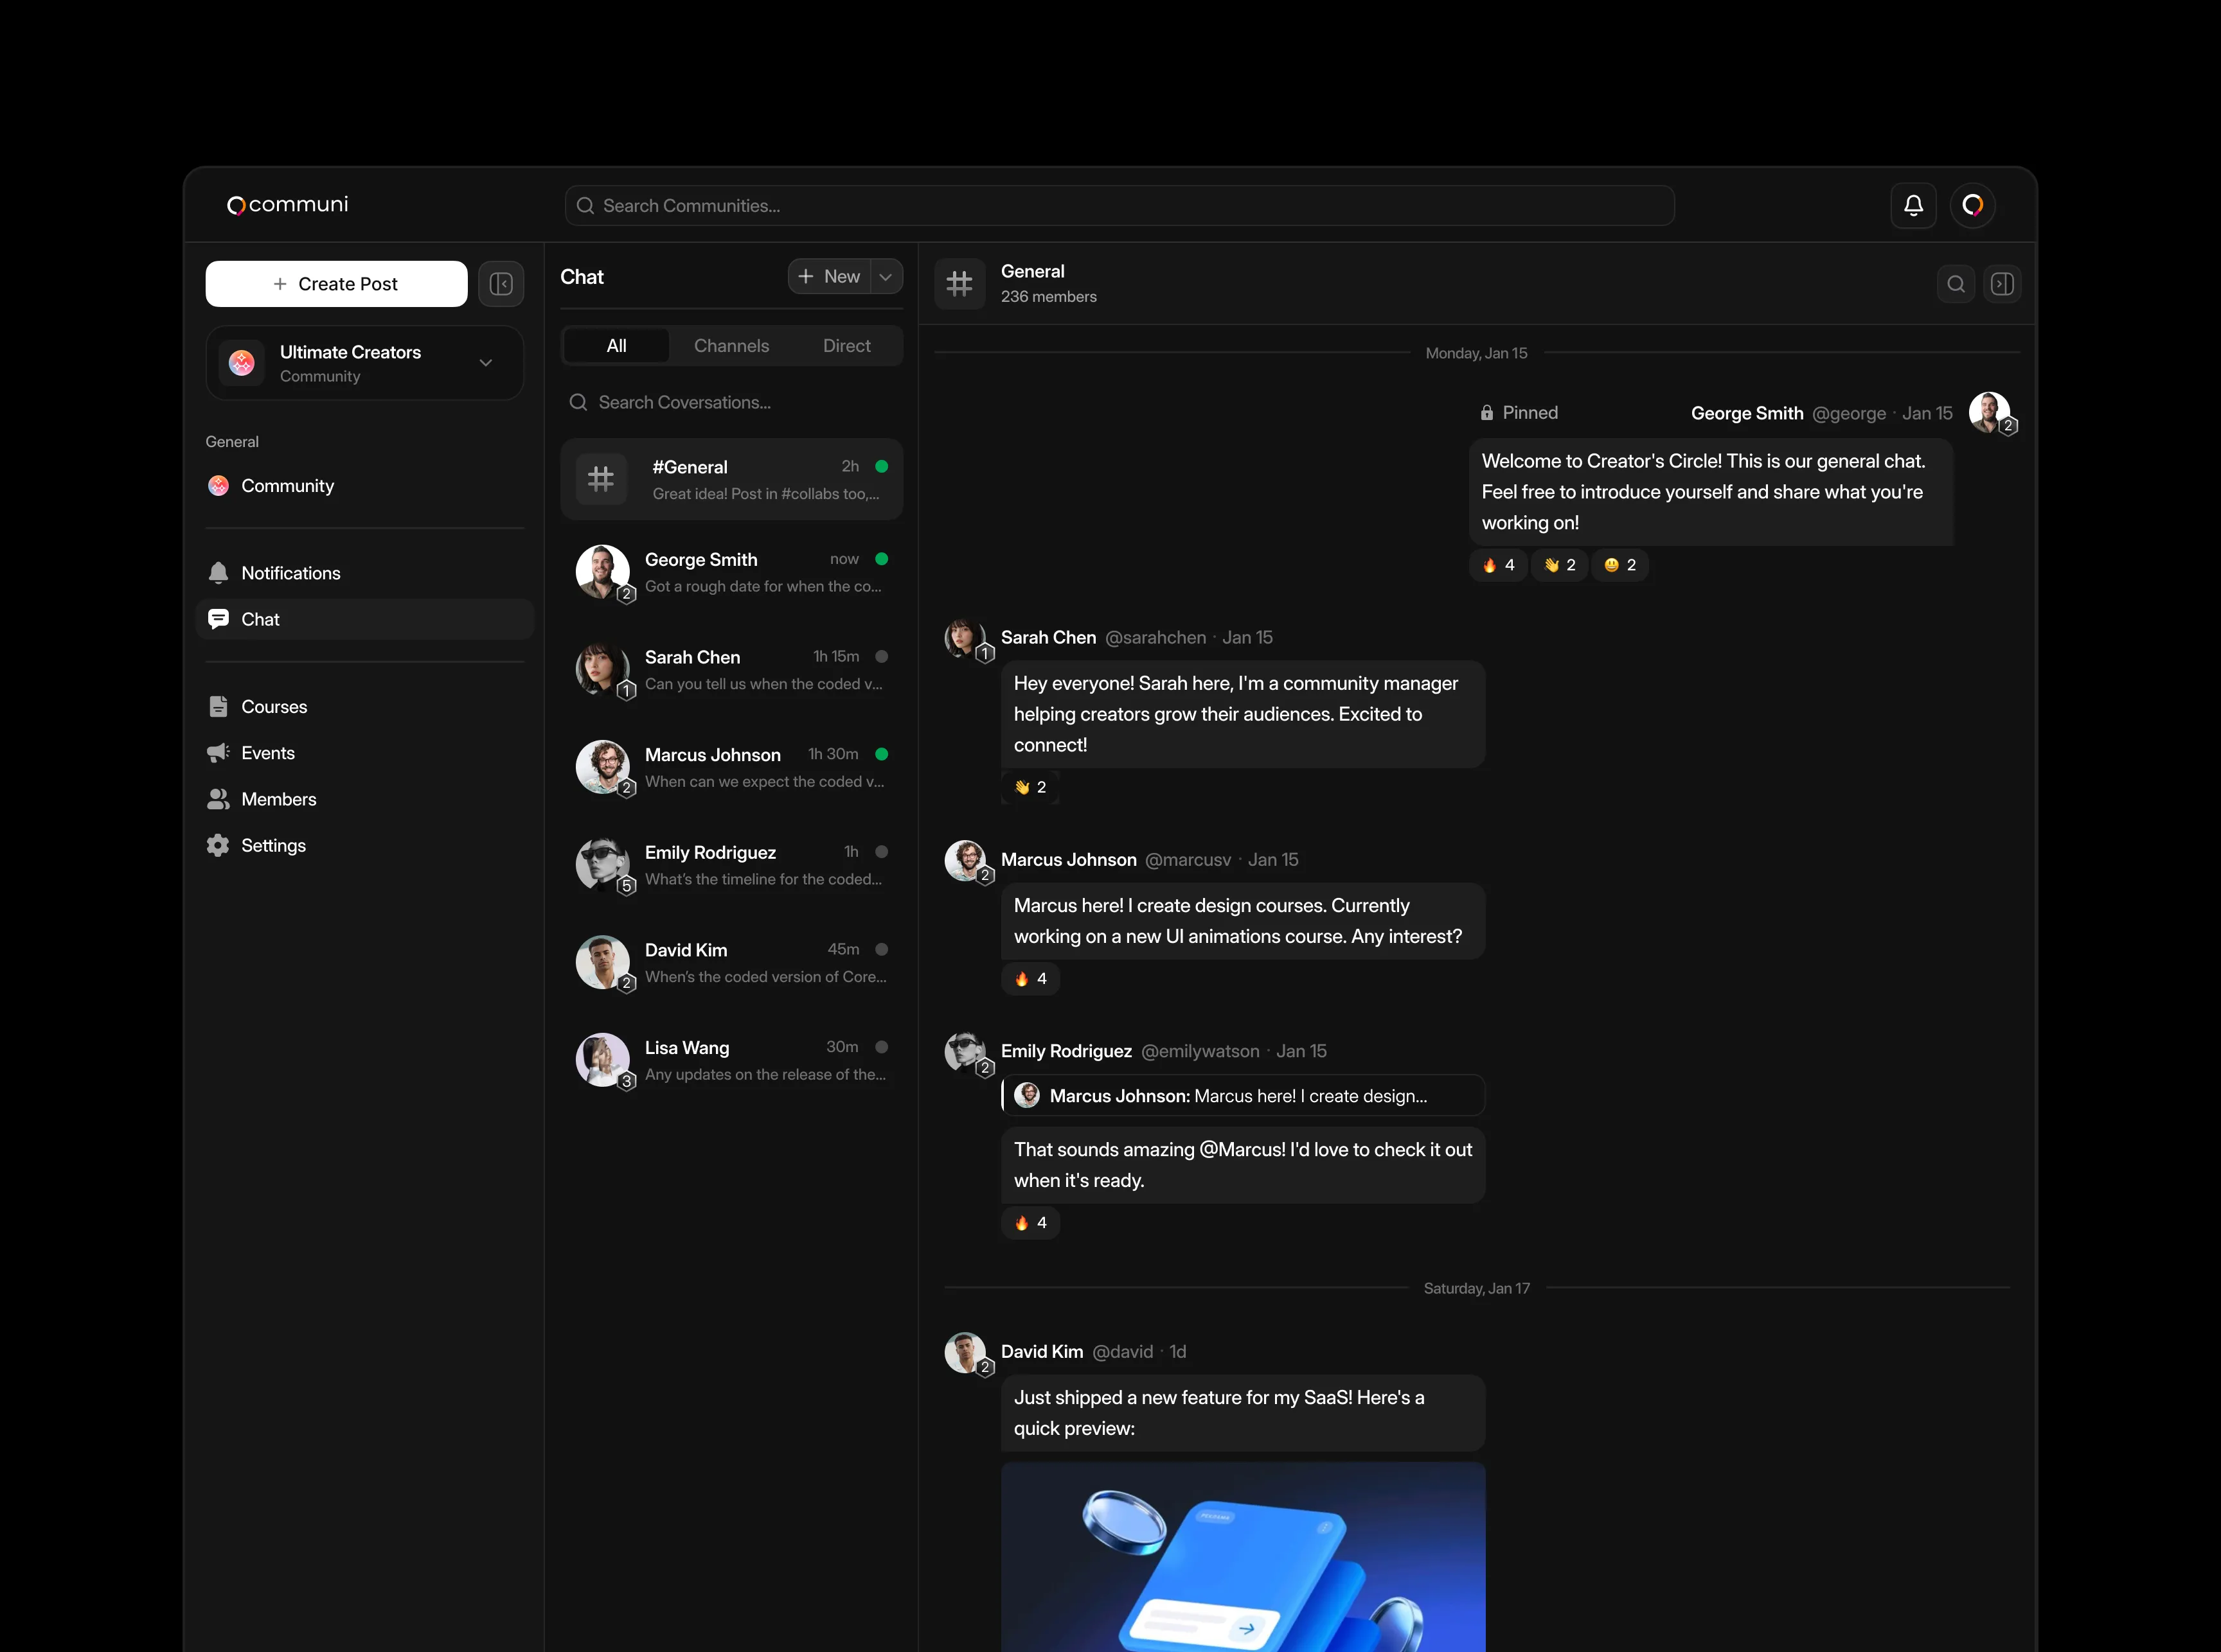Open the notifications bell in top bar
2221x1652 pixels.
click(1913, 205)
